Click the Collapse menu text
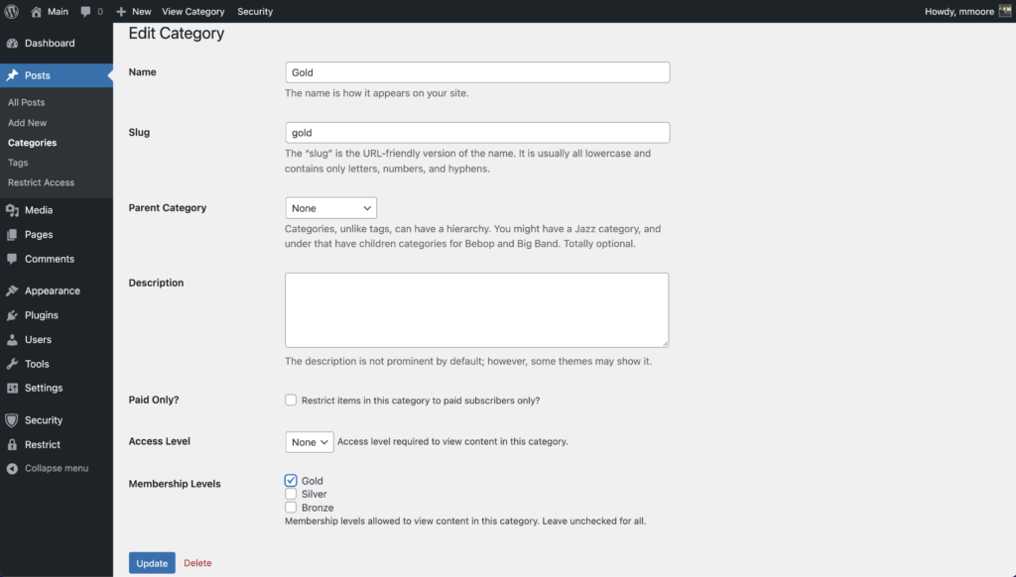This screenshot has width=1016, height=577. (x=57, y=468)
